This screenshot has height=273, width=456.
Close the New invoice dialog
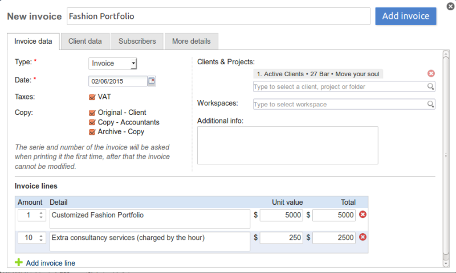click(x=451, y=6)
